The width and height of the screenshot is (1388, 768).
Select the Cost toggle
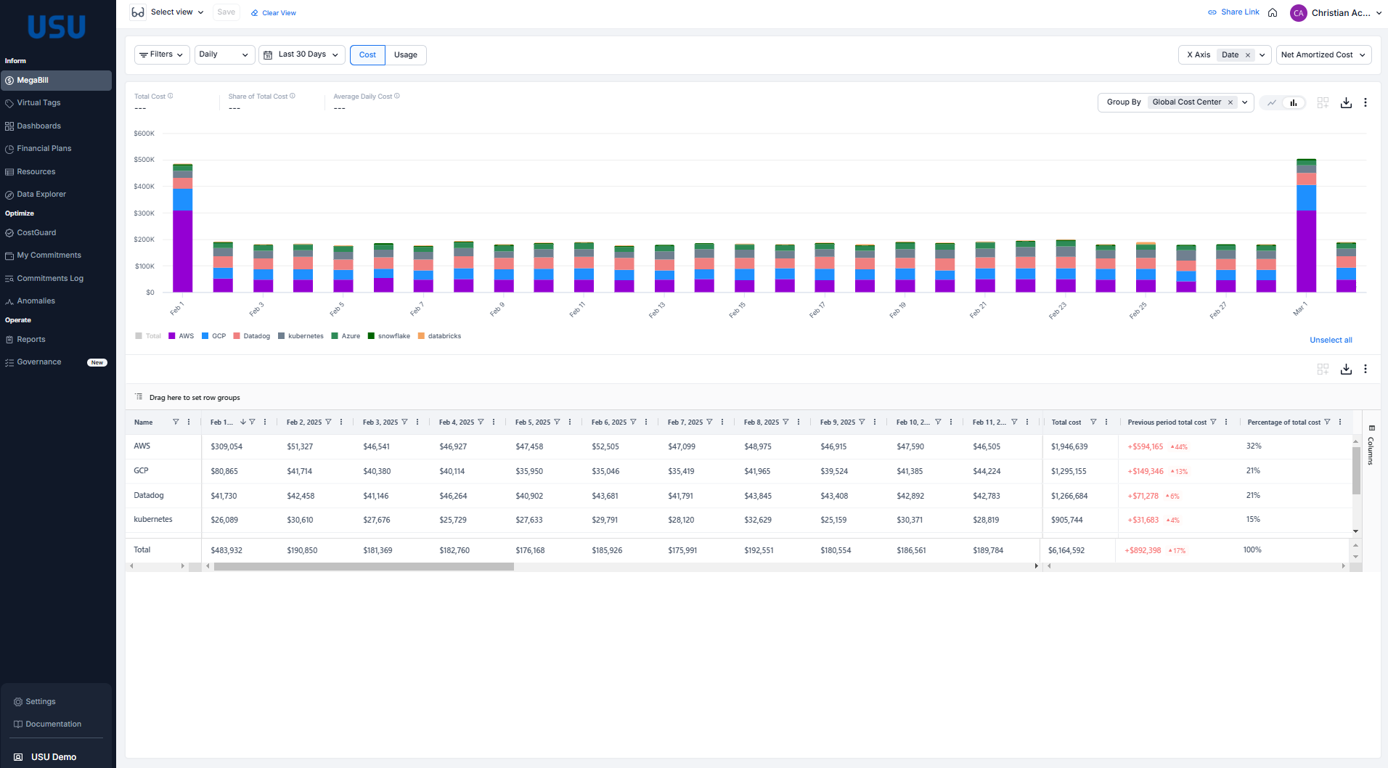point(367,55)
